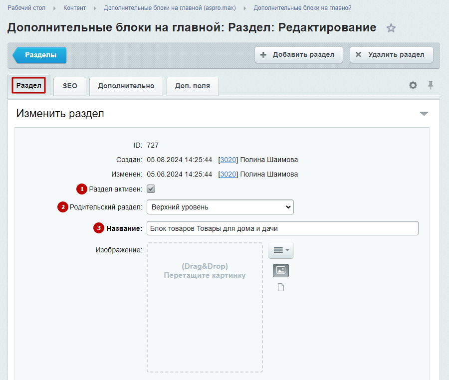
Task: Navigate to Рабочий стол breadcrumb
Action: tap(26, 8)
